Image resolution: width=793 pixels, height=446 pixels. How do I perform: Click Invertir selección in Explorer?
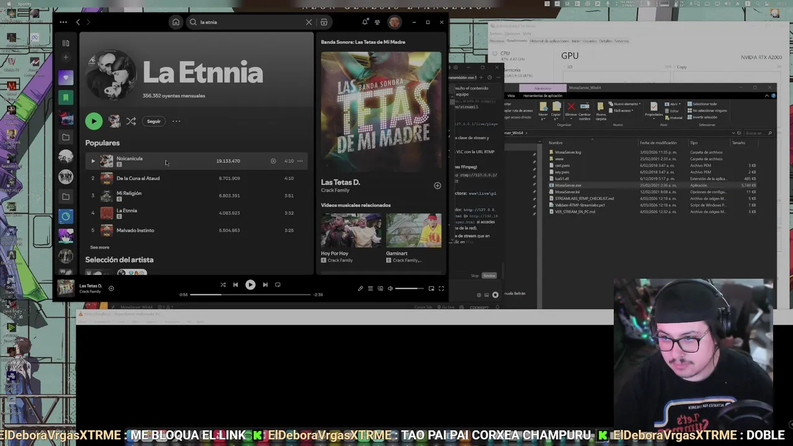point(703,117)
